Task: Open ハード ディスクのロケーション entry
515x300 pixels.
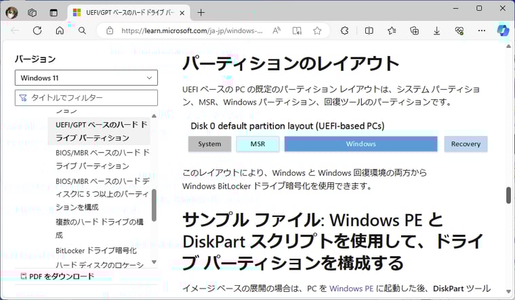Action: 100,265
